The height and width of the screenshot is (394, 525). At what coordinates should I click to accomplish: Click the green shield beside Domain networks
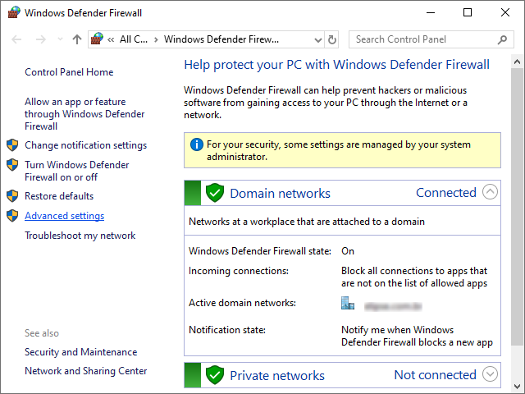pos(215,193)
